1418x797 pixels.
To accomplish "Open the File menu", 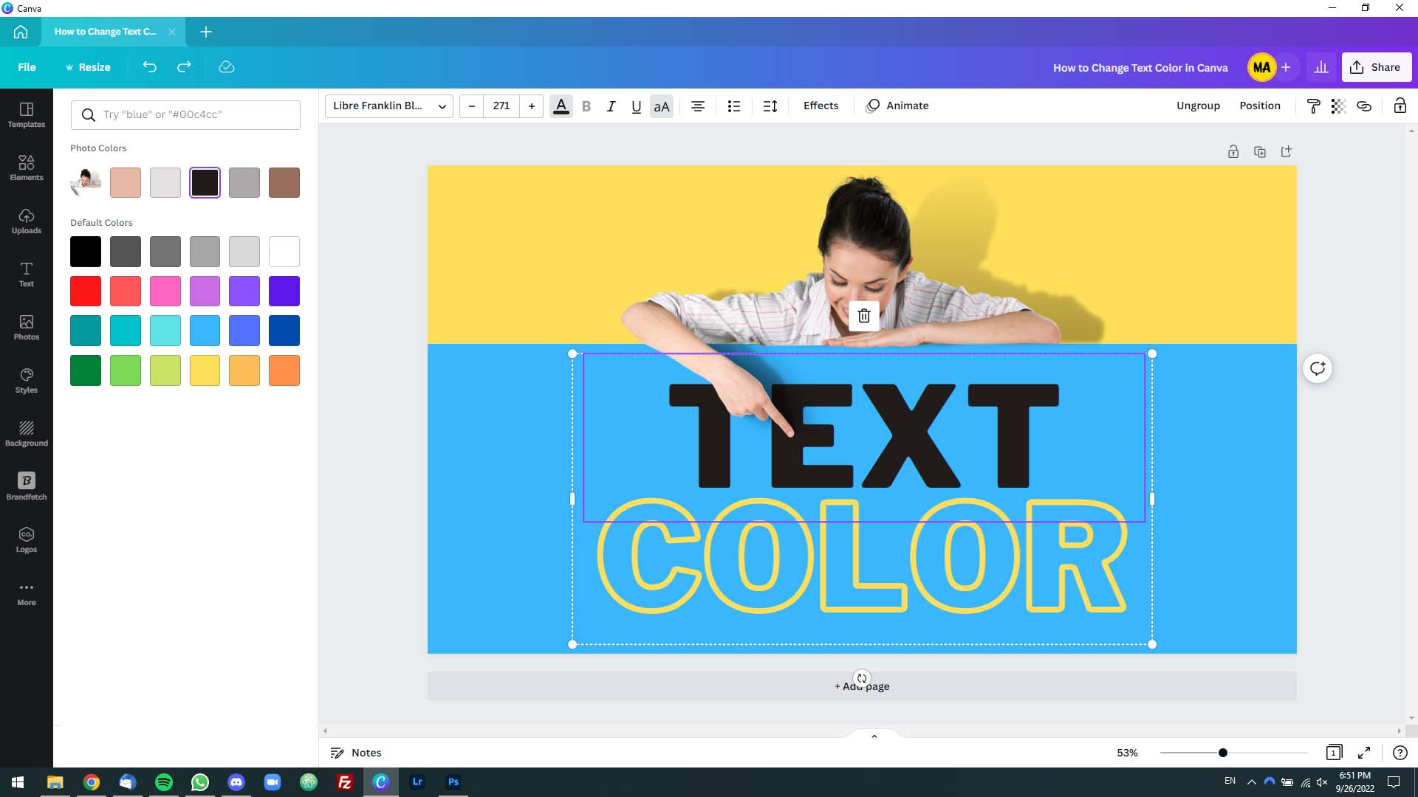I will [26, 66].
